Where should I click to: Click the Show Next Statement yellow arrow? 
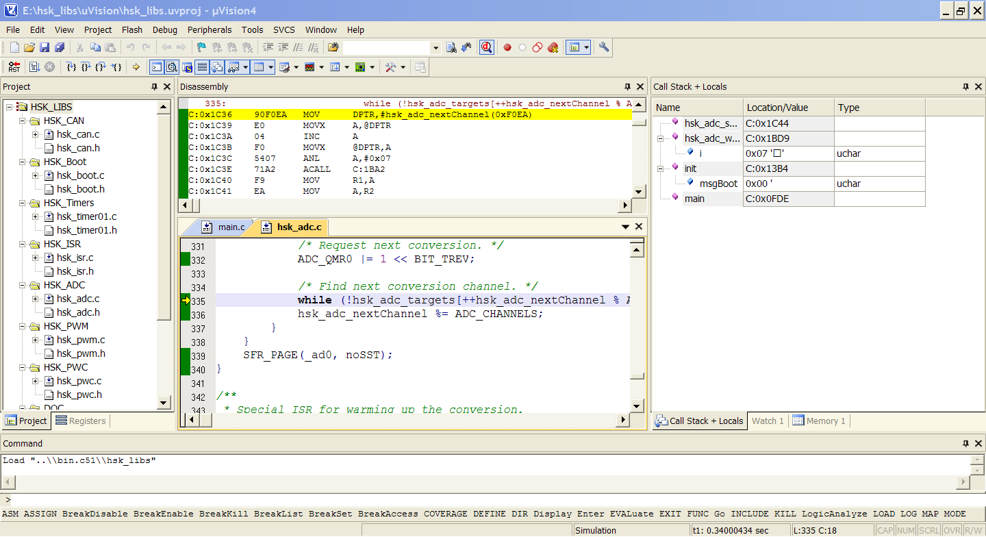(x=136, y=67)
